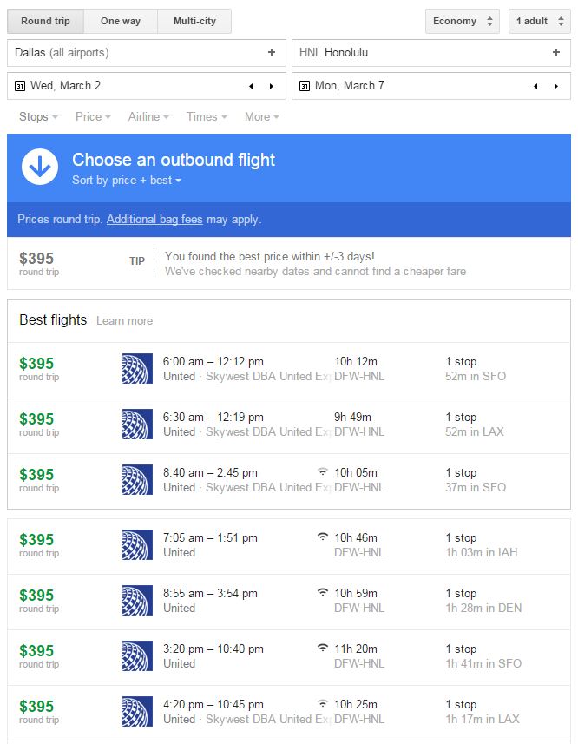
Task: Select the Round trip option
Action: coord(45,21)
